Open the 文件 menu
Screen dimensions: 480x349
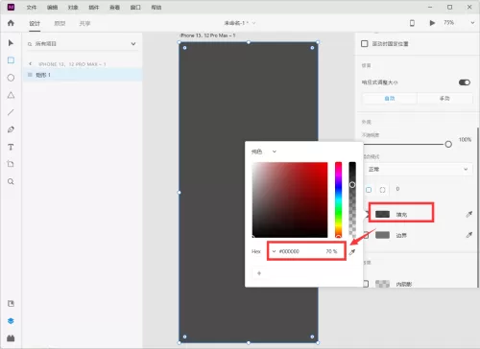coord(32,7)
